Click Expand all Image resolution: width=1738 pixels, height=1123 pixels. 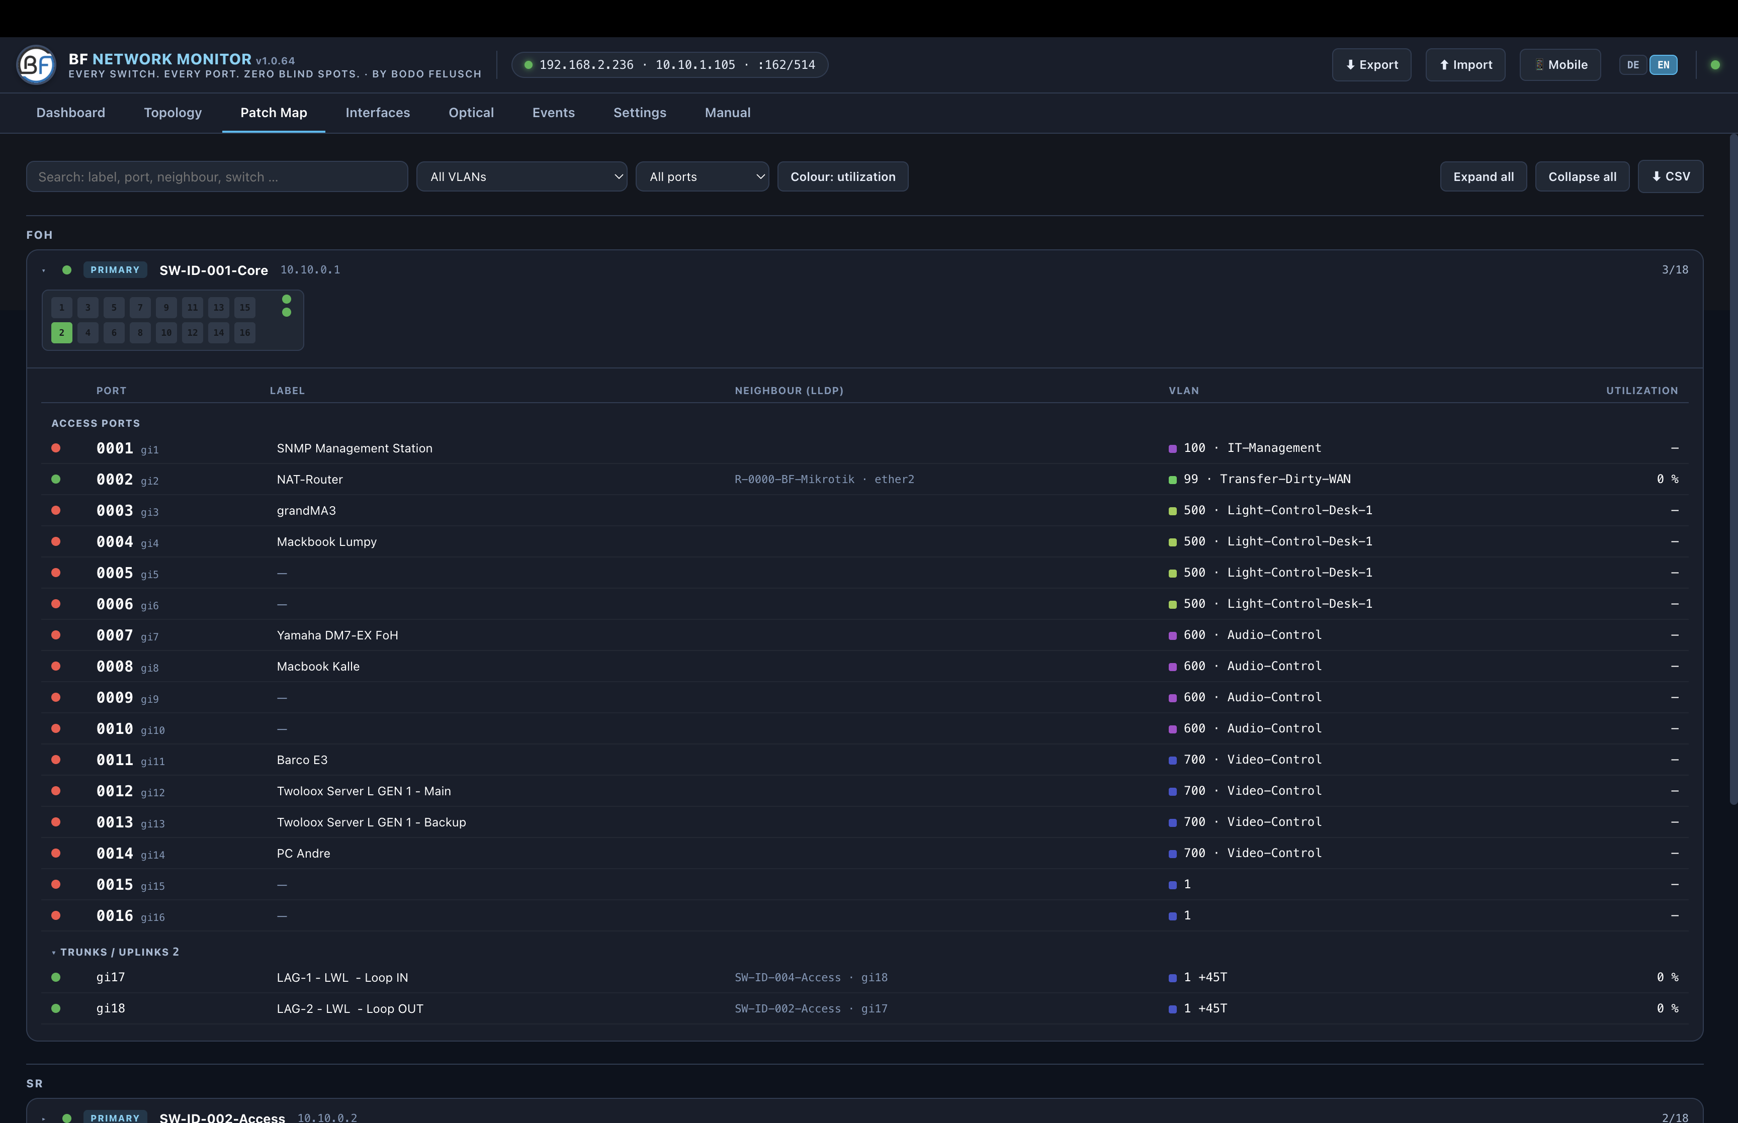pyautogui.click(x=1484, y=176)
